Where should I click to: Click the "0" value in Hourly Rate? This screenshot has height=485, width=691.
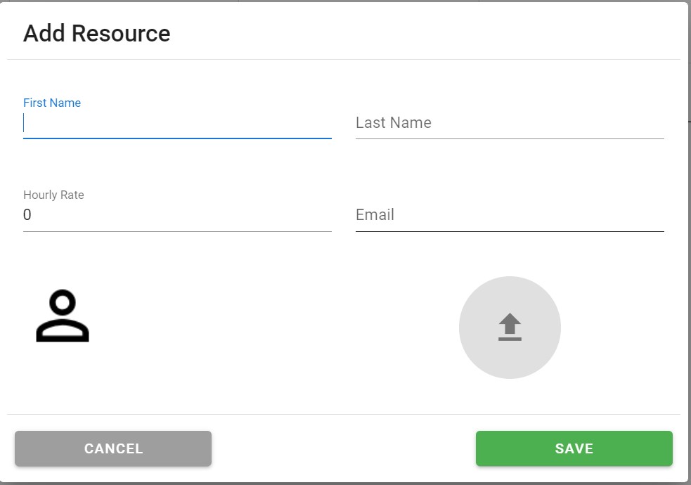(27, 215)
